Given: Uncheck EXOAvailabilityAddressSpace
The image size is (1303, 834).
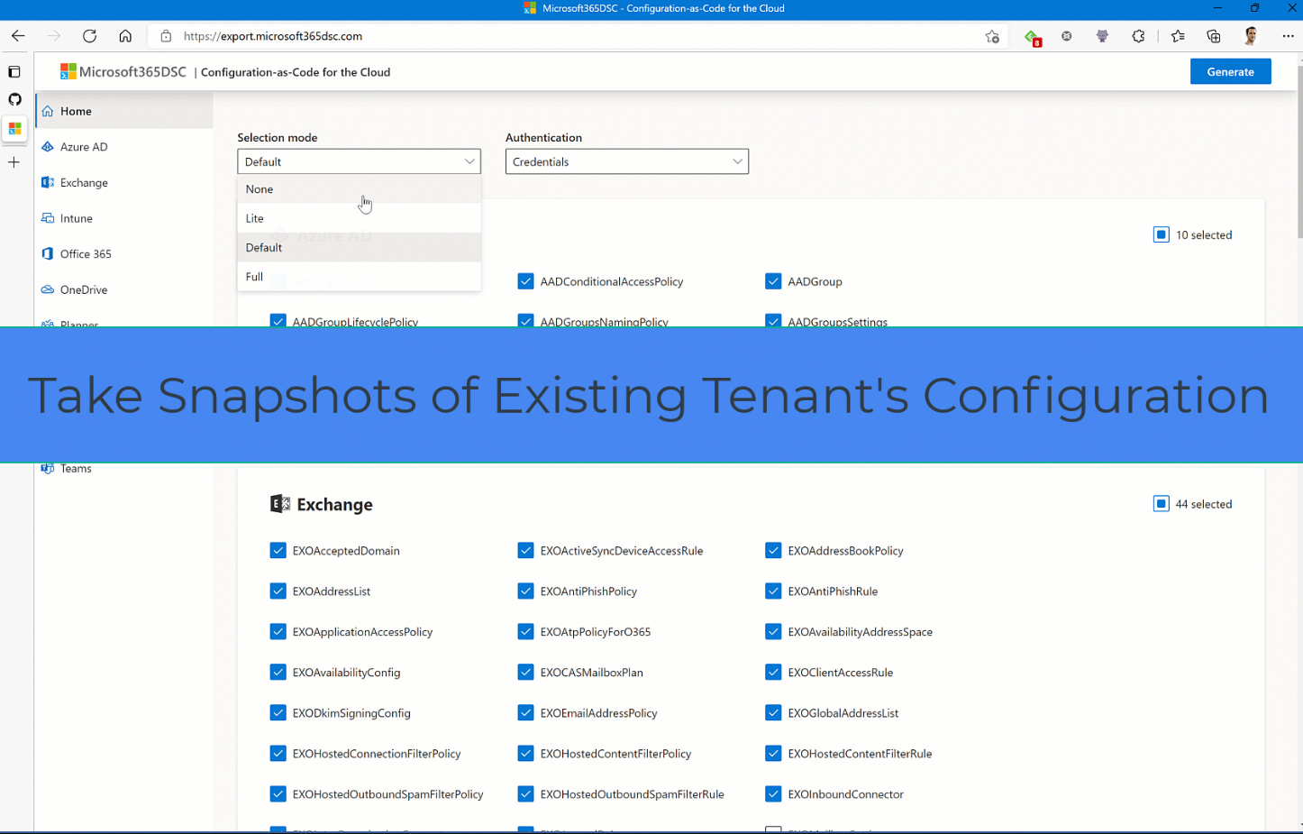Looking at the screenshot, I should tap(773, 632).
